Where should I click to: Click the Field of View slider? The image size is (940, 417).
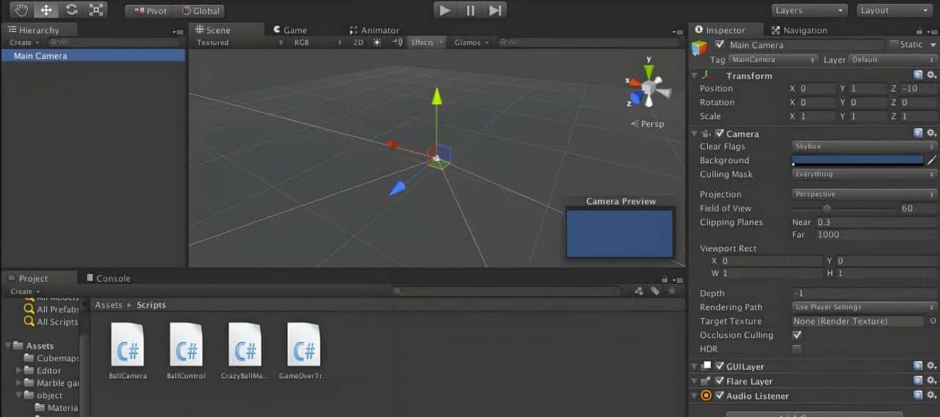pyautogui.click(x=843, y=208)
